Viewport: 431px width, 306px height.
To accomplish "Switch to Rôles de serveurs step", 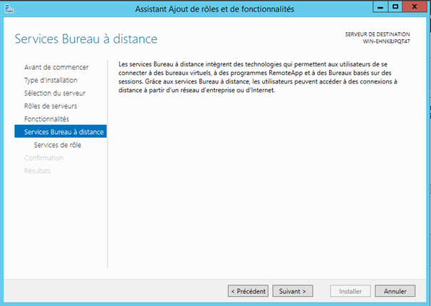I will 51,106.
